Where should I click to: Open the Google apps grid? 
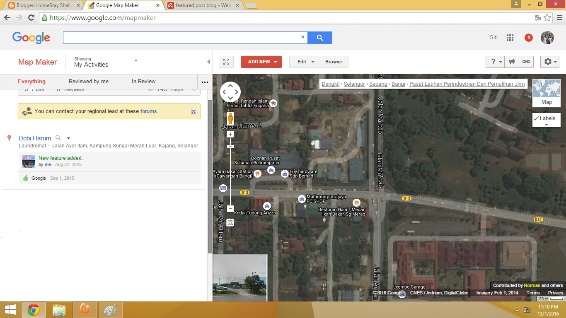point(510,37)
